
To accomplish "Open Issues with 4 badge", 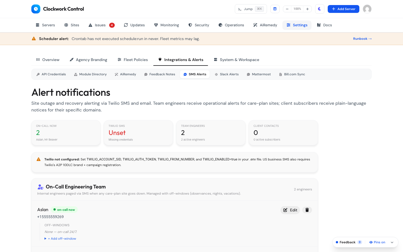I will pos(101,25).
